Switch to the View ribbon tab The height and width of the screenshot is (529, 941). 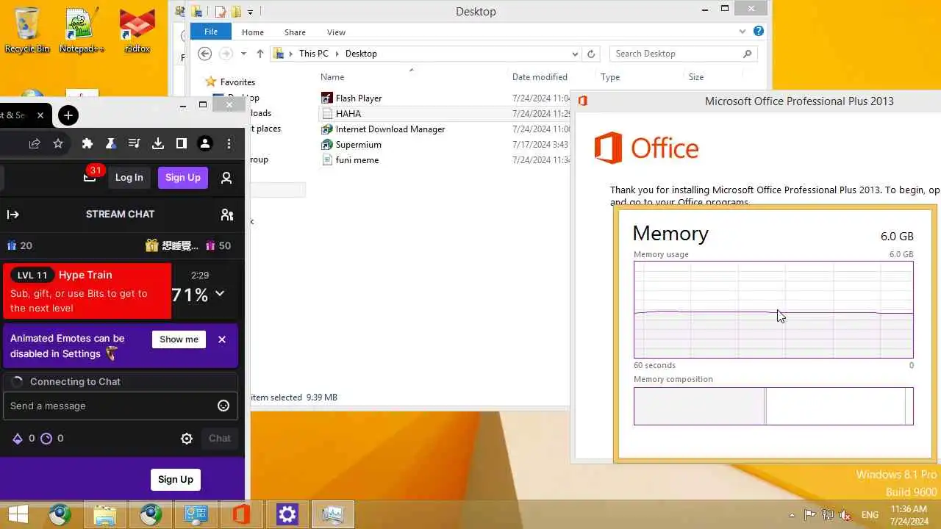336,32
